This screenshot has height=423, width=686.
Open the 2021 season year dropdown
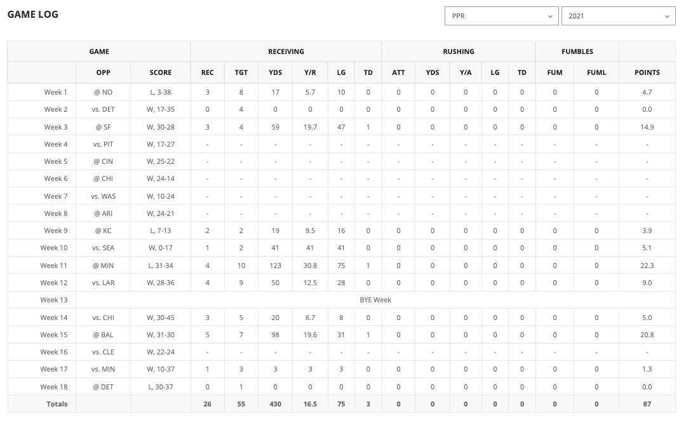[x=618, y=16]
